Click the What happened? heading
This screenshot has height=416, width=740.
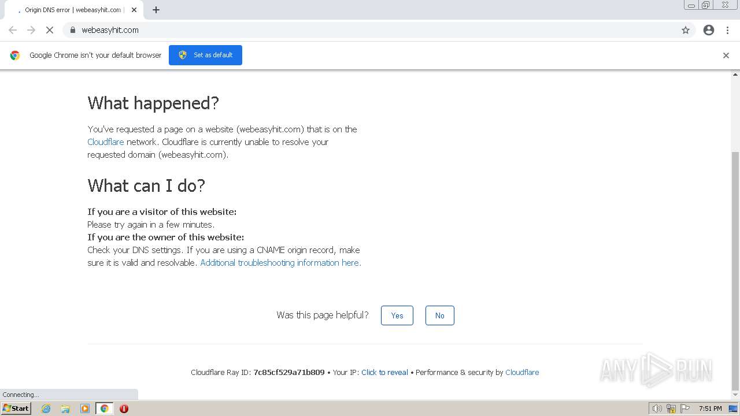click(x=153, y=103)
